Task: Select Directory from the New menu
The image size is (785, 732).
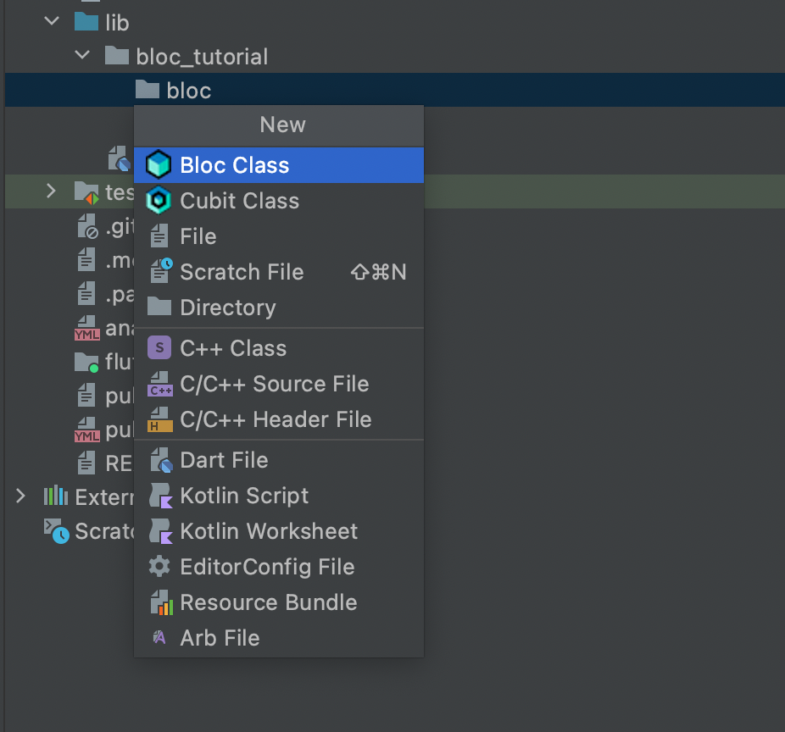Action: [227, 308]
